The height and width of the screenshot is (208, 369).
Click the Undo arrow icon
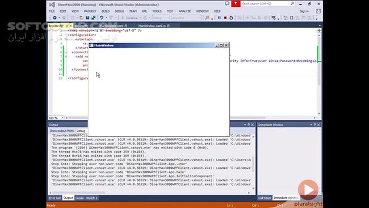101,18
